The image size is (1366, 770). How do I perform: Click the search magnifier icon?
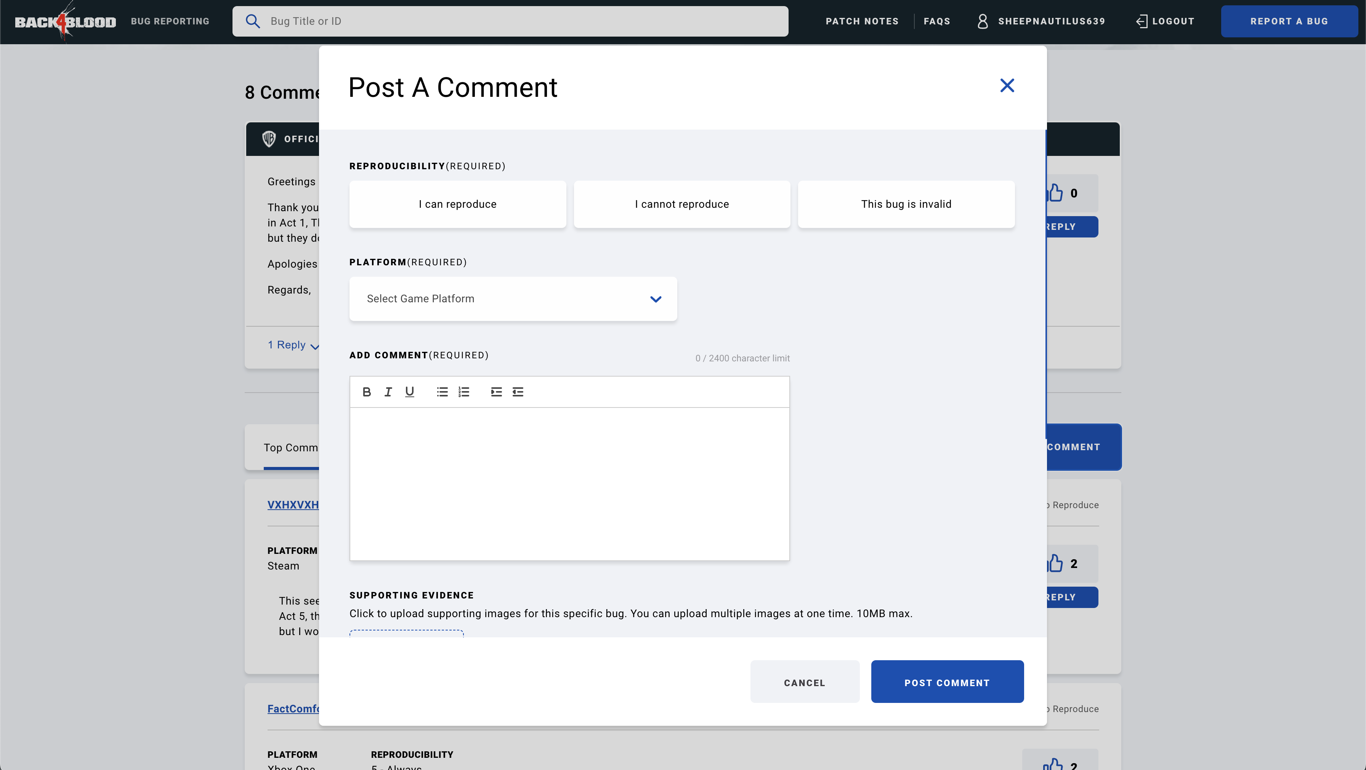coord(253,21)
